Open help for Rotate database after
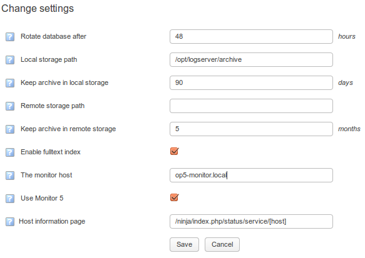365x258 pixels. pyautogui.click(x=10, y=37)
